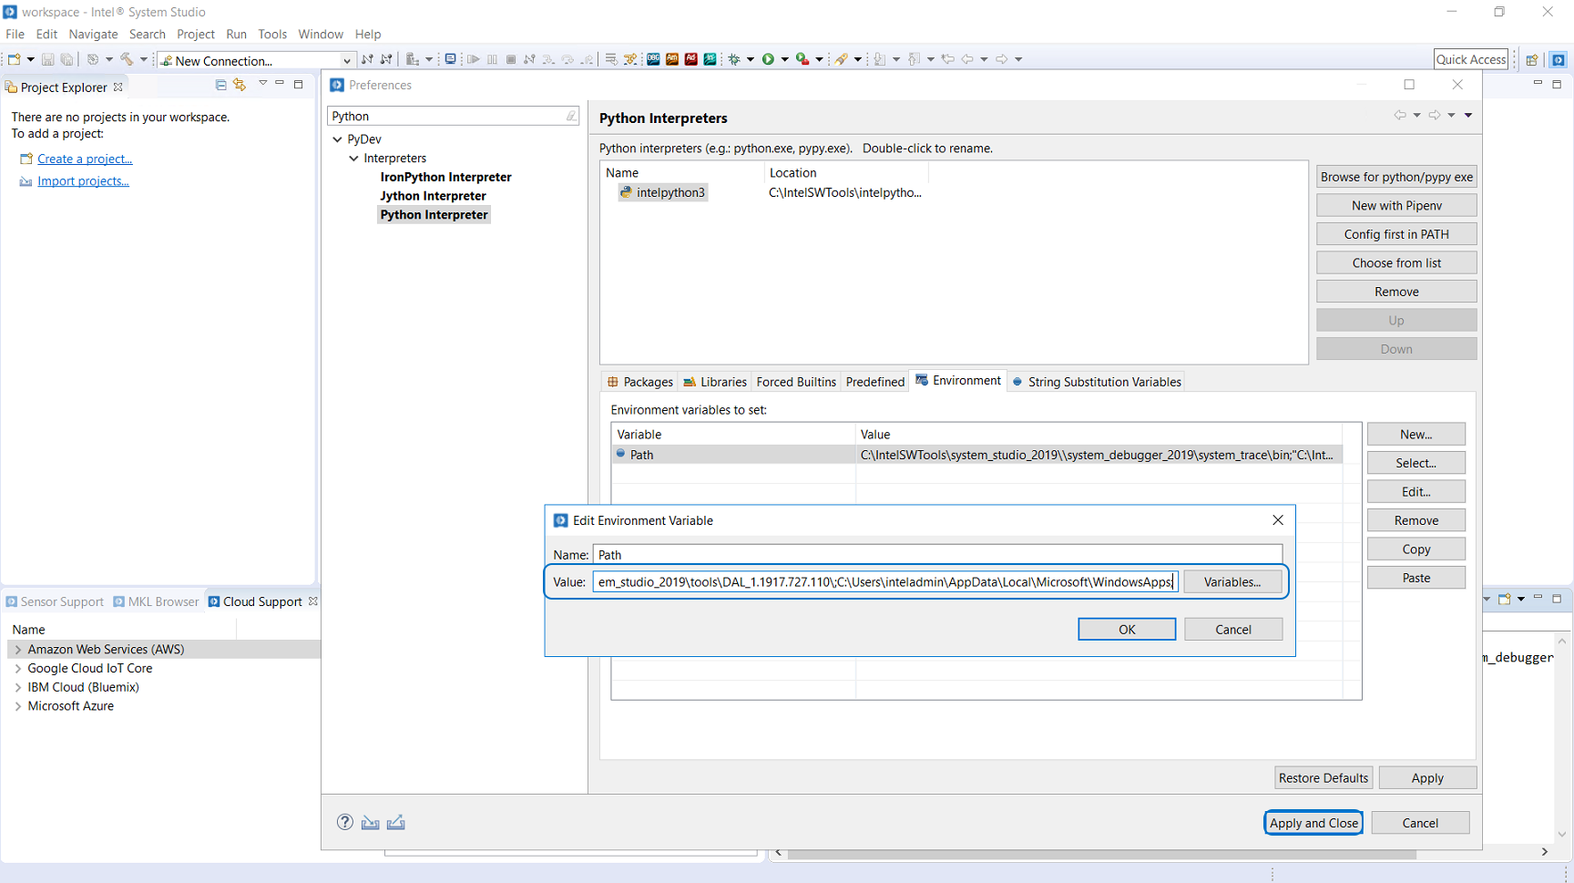Expand the Microsoft Azure node
Viewport: 1574px width, 883px height.
coord(18,706)
